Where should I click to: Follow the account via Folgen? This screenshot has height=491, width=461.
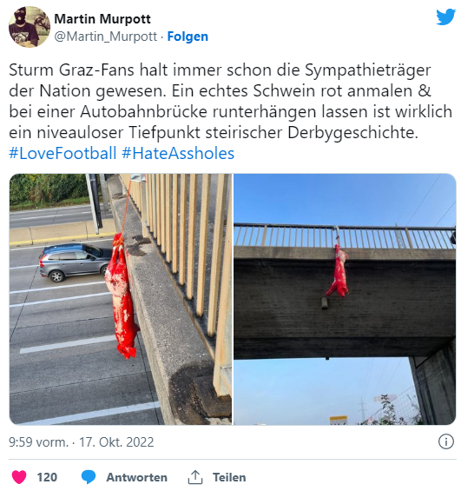point(188,36)
